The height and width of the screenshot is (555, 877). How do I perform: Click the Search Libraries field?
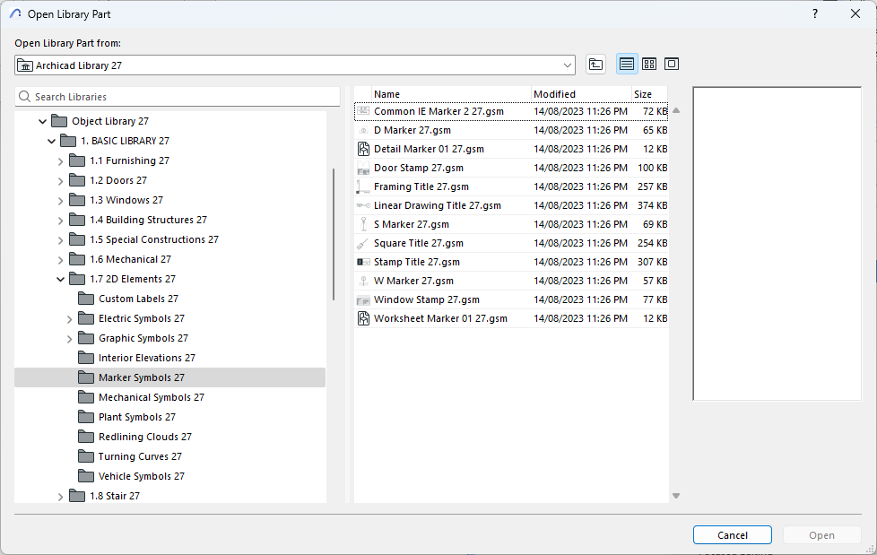[178, 97]
